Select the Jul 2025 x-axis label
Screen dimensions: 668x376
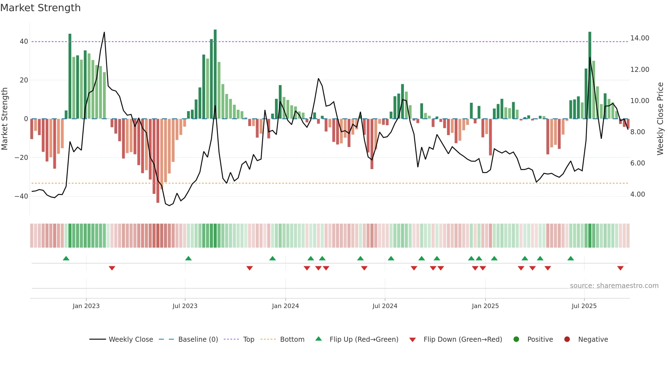(x=584, y=306)
